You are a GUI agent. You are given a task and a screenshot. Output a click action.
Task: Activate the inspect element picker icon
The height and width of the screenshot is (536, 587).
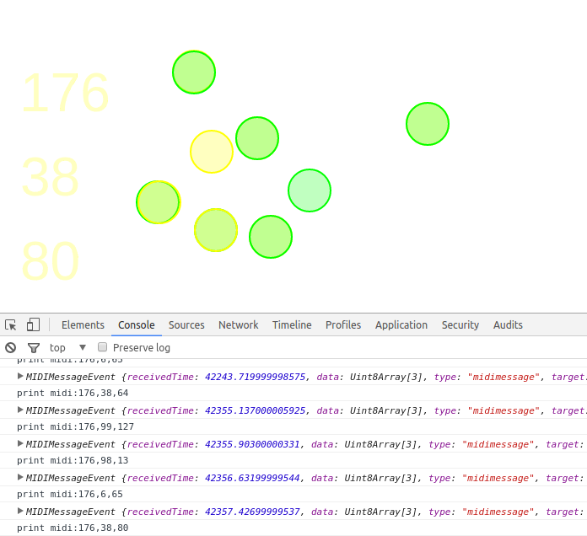click(11, 325)
